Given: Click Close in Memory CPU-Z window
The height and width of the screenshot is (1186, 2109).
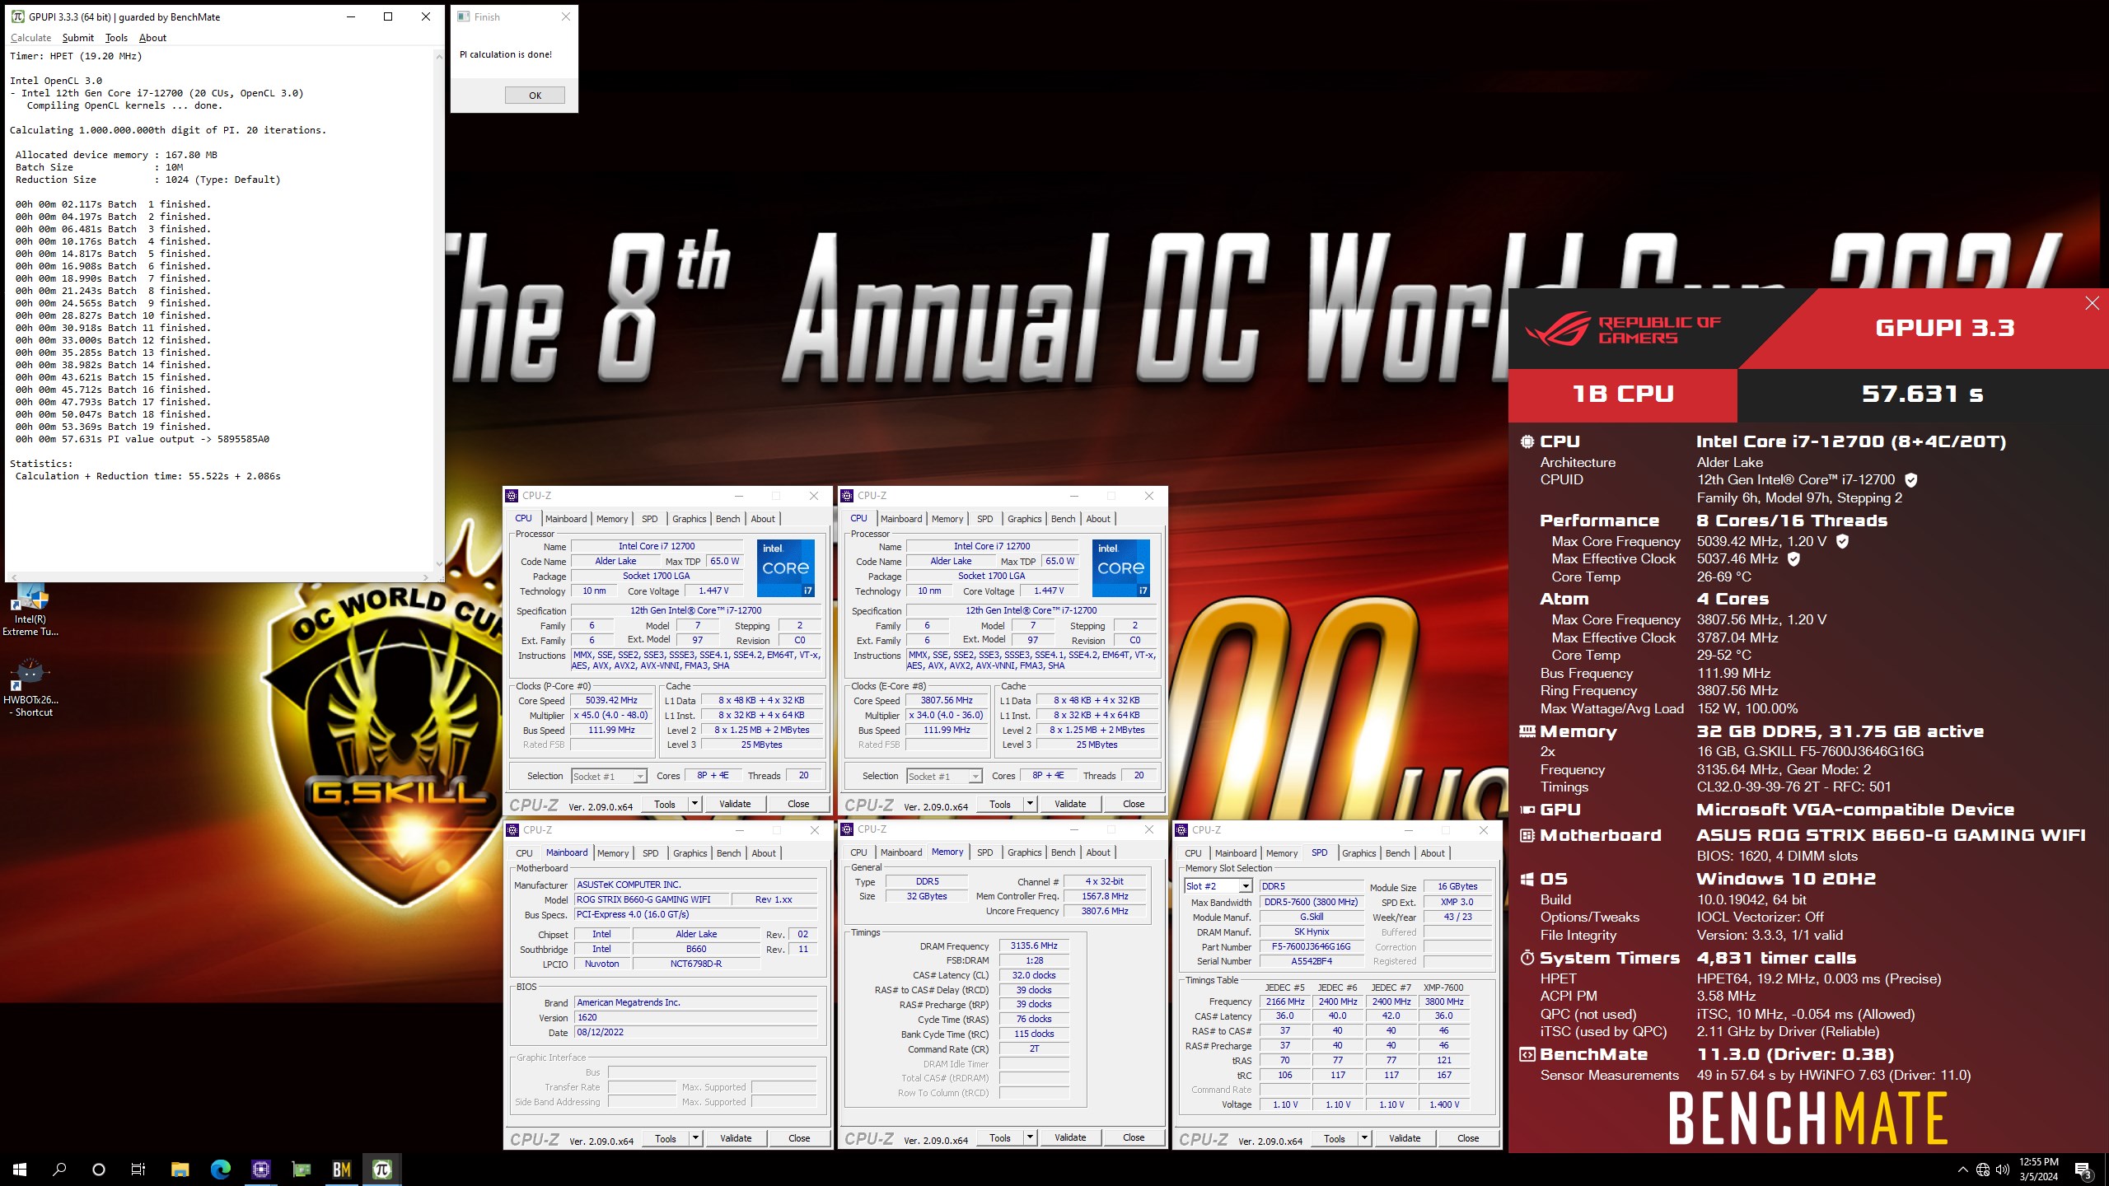Looking at the screenshot, I should coord(1134,1137).
